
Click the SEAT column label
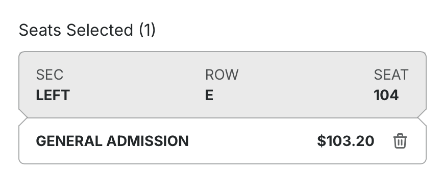391,75
